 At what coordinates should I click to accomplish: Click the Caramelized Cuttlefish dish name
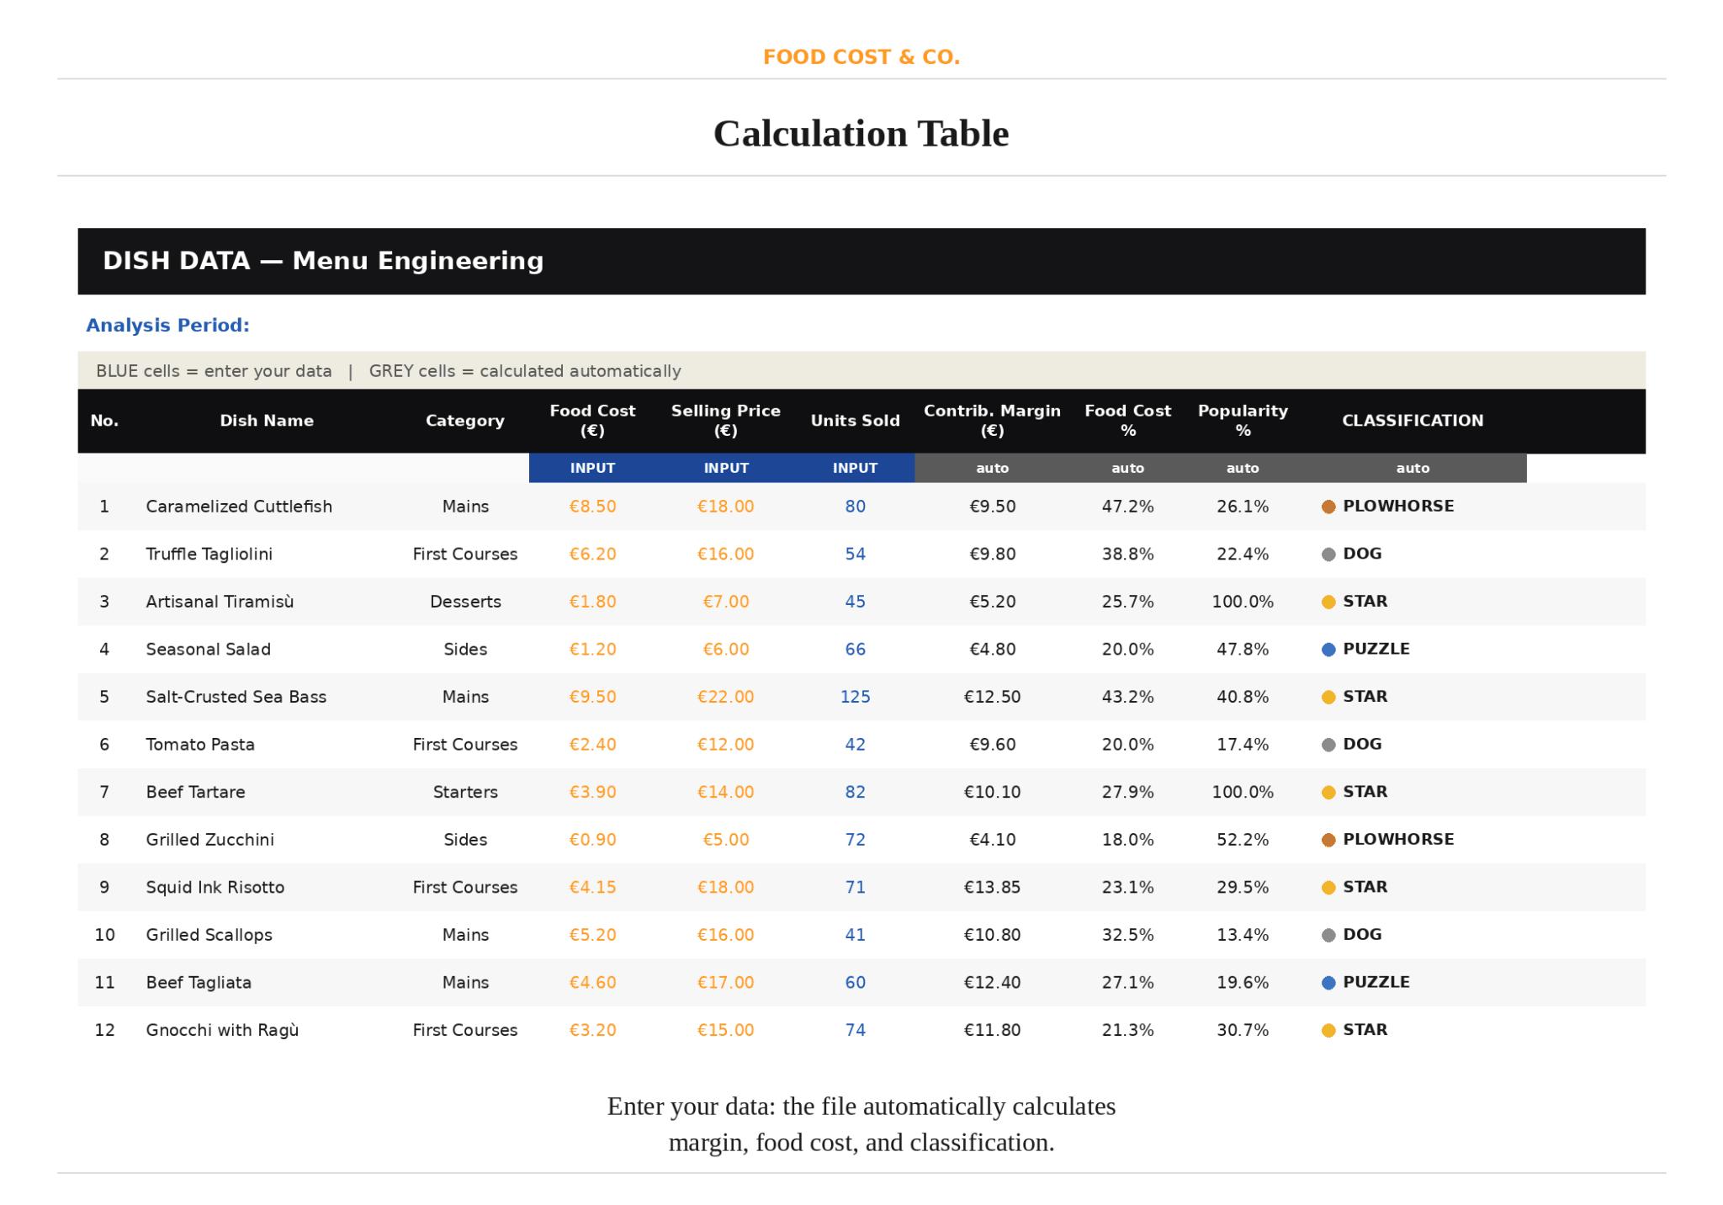239,507
